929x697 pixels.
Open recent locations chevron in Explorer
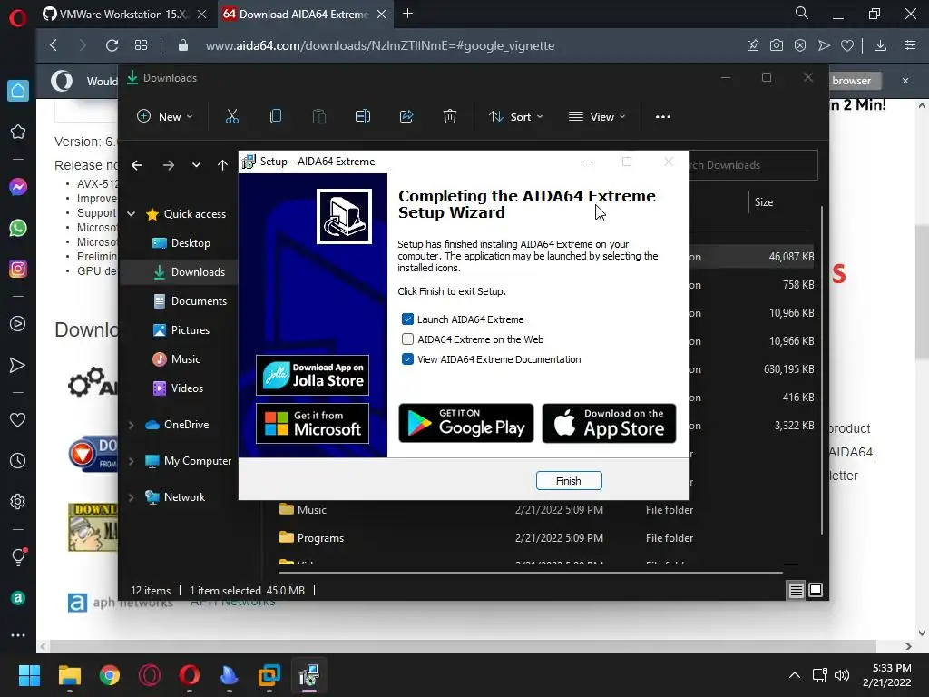[x=196, y=165]
